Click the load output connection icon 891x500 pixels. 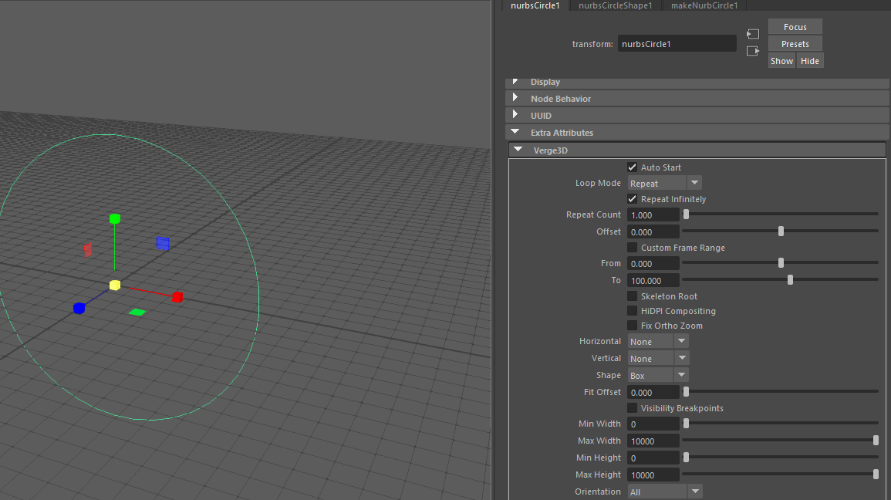pos(753,51)
